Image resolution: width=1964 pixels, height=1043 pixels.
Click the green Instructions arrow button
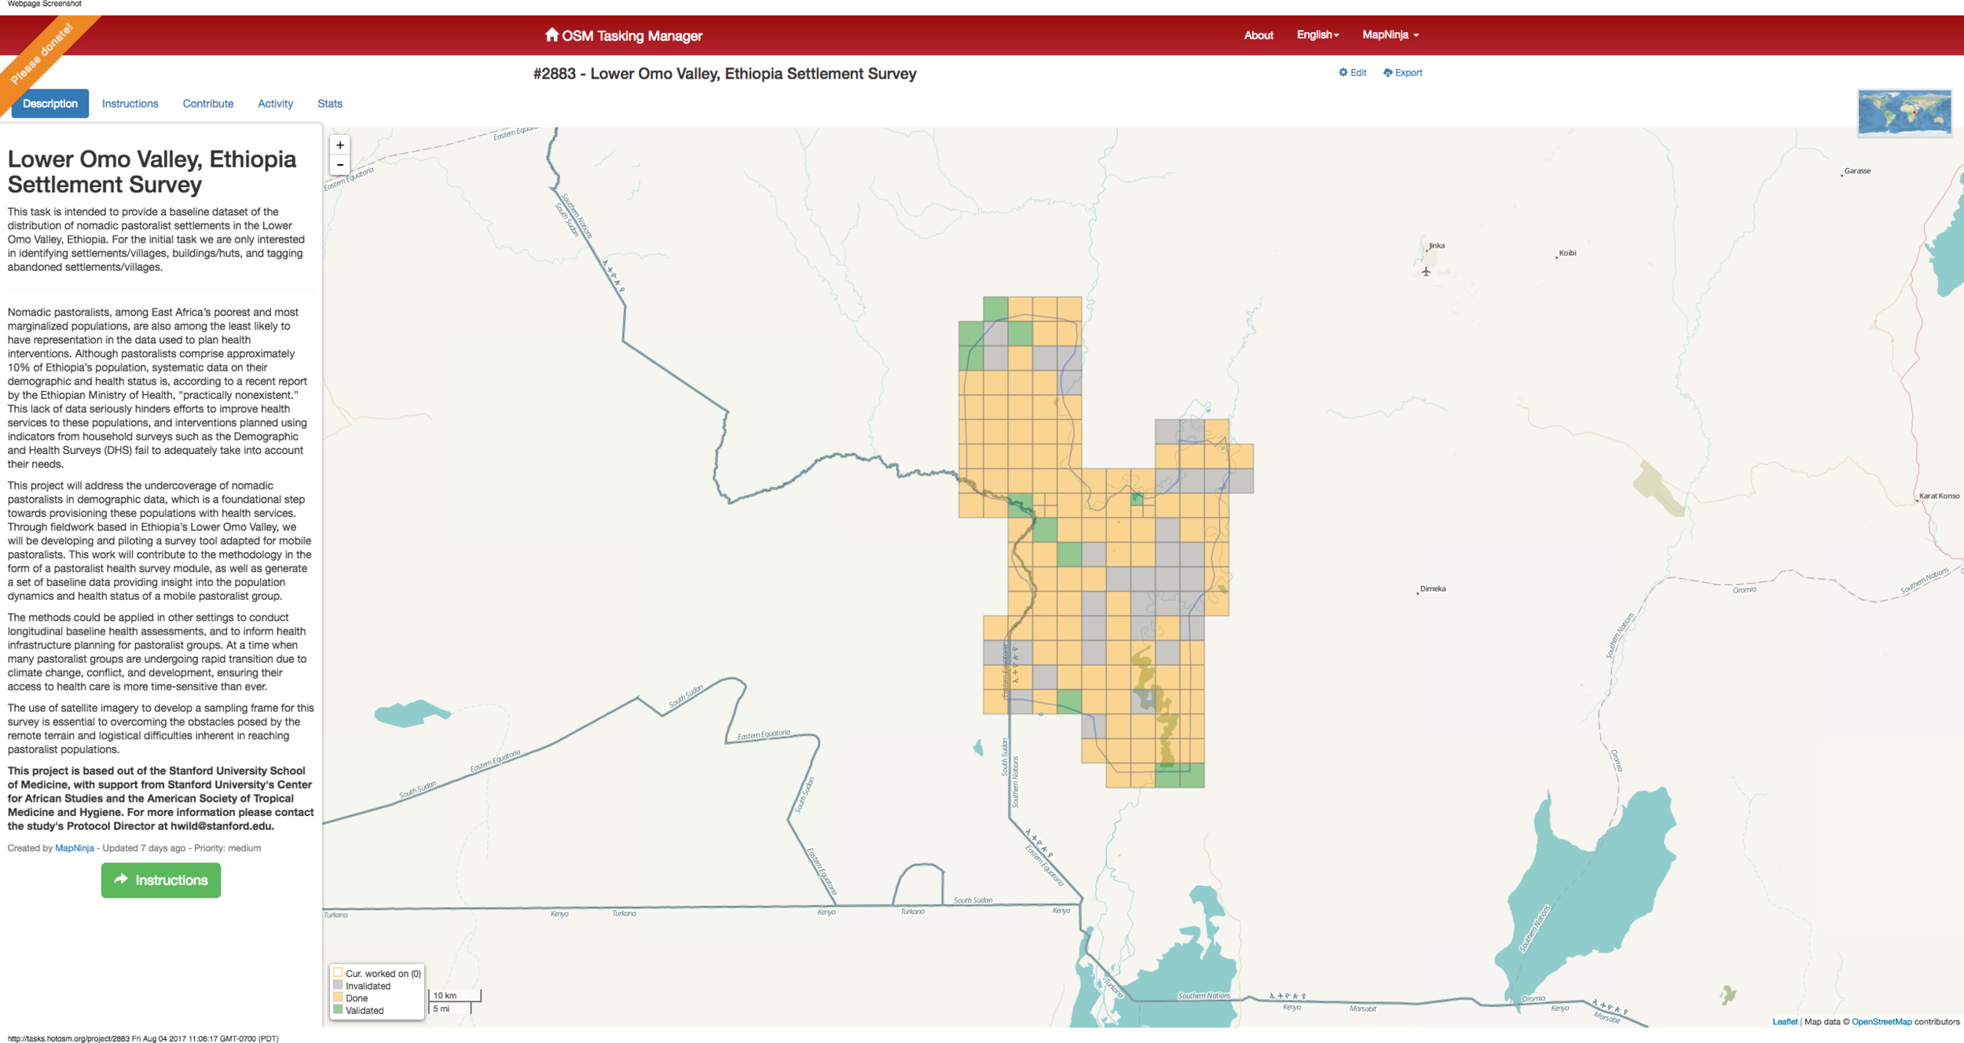tap(160, 880)
